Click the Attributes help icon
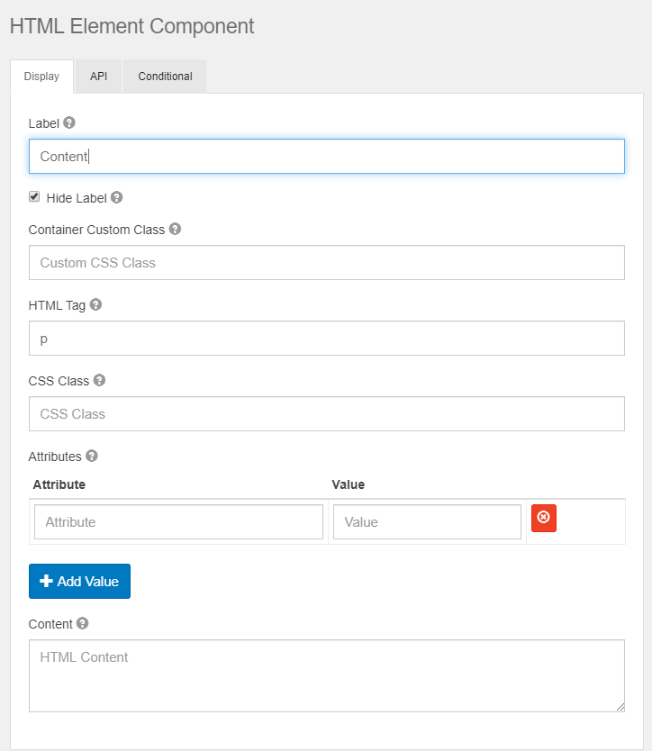This screenshot has width=652, height=751. click(x=91, y=456)
